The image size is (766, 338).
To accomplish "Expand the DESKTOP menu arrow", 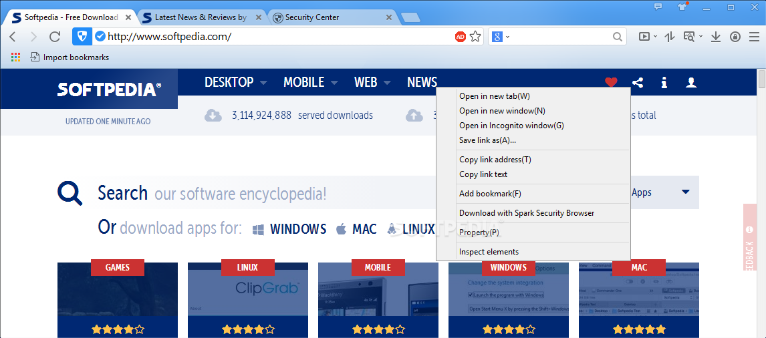I will (263, 83).
